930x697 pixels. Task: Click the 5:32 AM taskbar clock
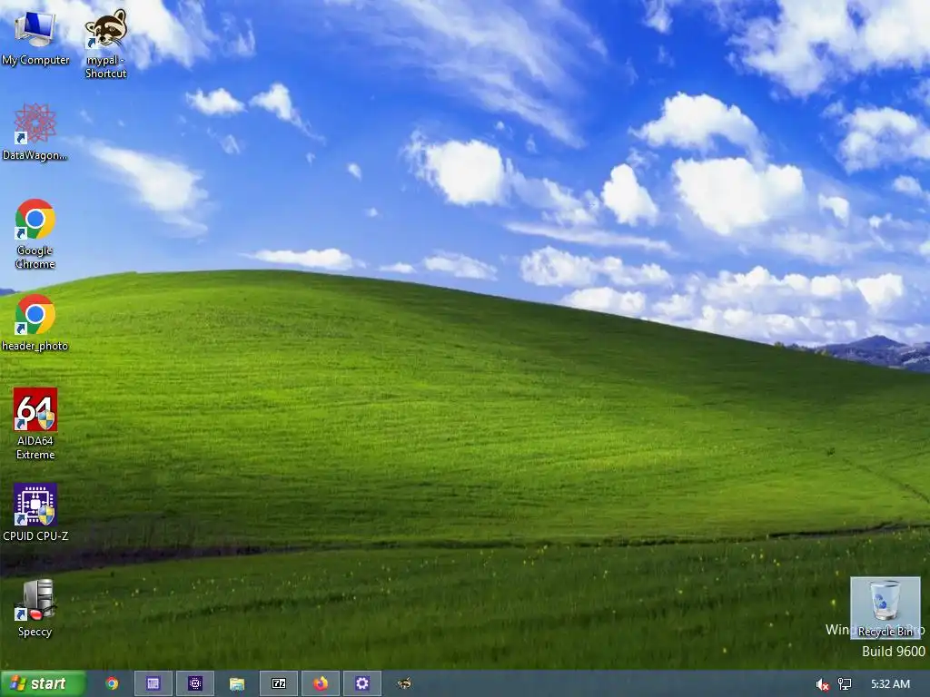coord(890,684)
